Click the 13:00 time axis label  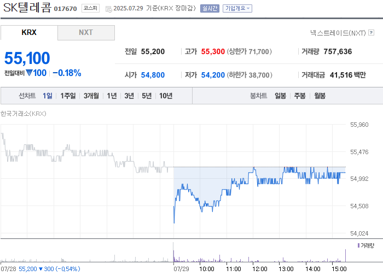(286, 269)
